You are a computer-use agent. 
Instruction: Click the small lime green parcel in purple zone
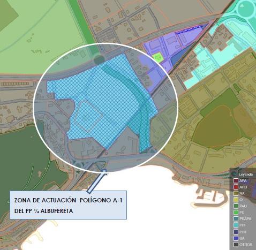click(x=157, y=57)
